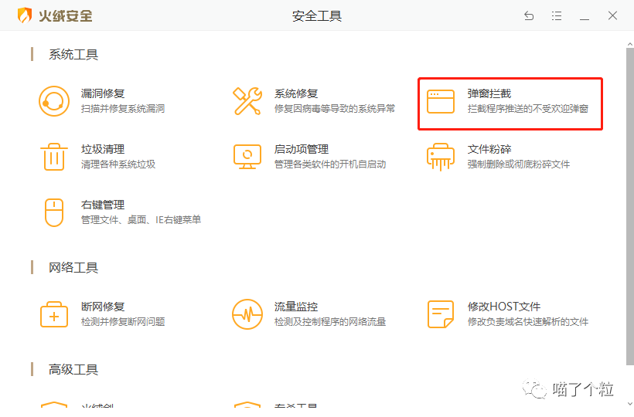Viewport: 634px width, 417px height.
Task: Click description 管理文件、桌面、IE右键菜单
Action: pos(141,220)
